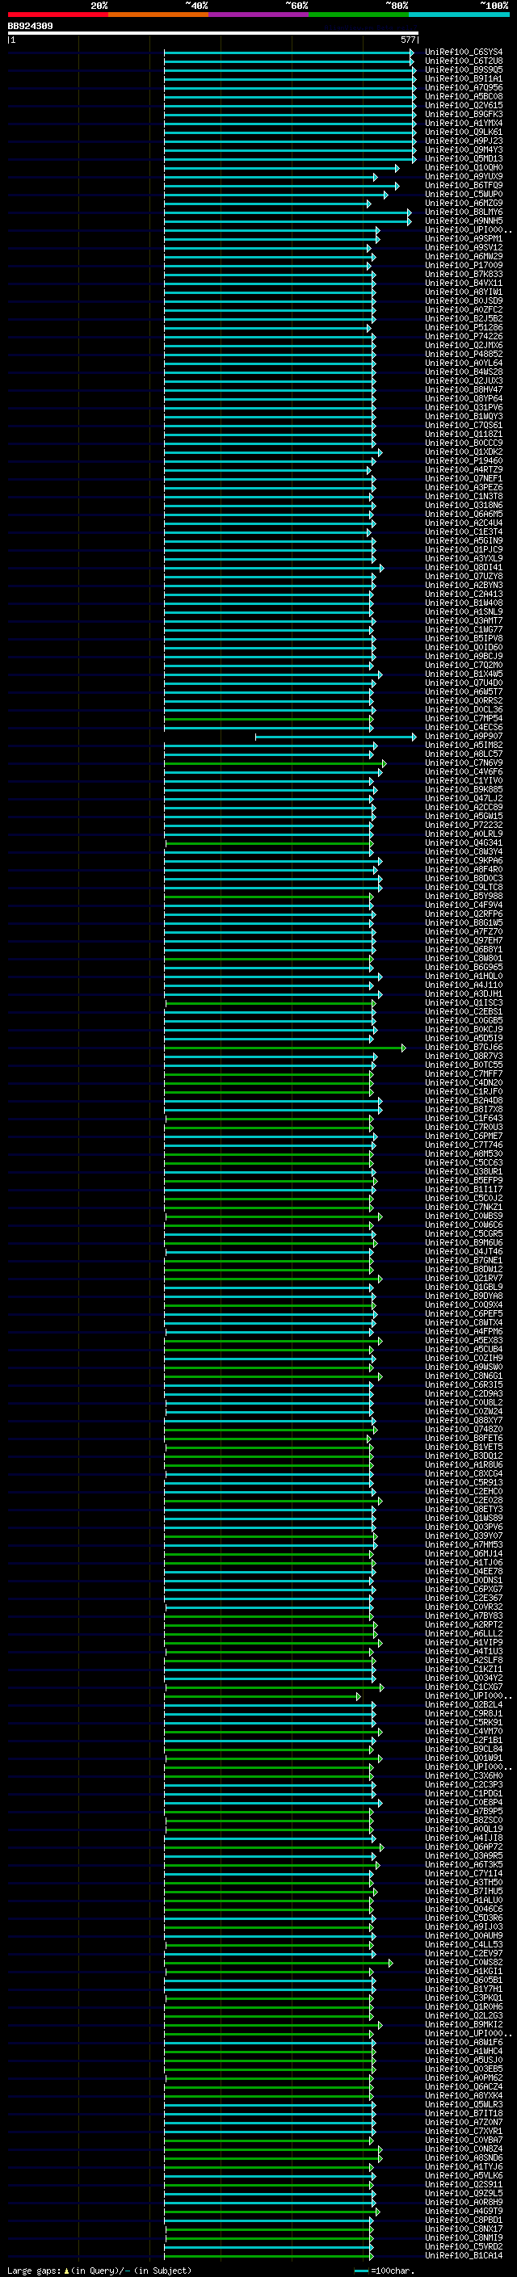Screen dimensions: 517x2277
Task: Click the cyan ~100% identity legend bar
Action: 460,15
